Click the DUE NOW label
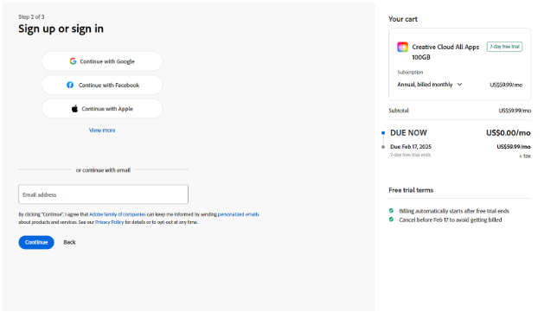 [408, 133]
